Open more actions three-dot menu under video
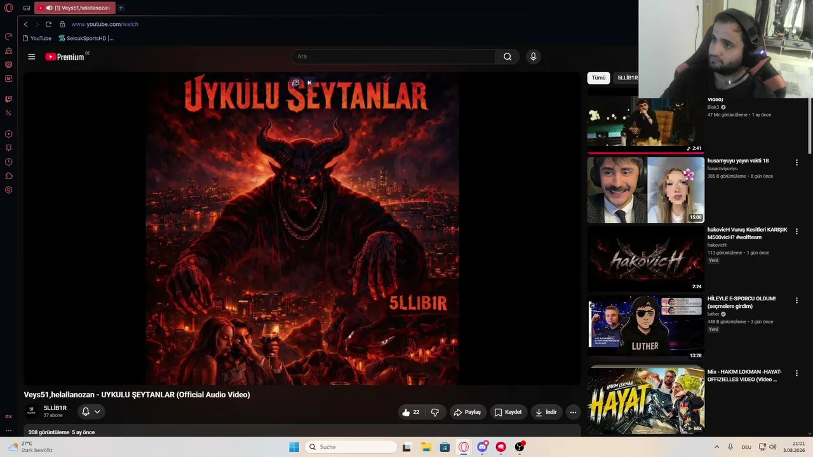 click(x=573, y=412)
